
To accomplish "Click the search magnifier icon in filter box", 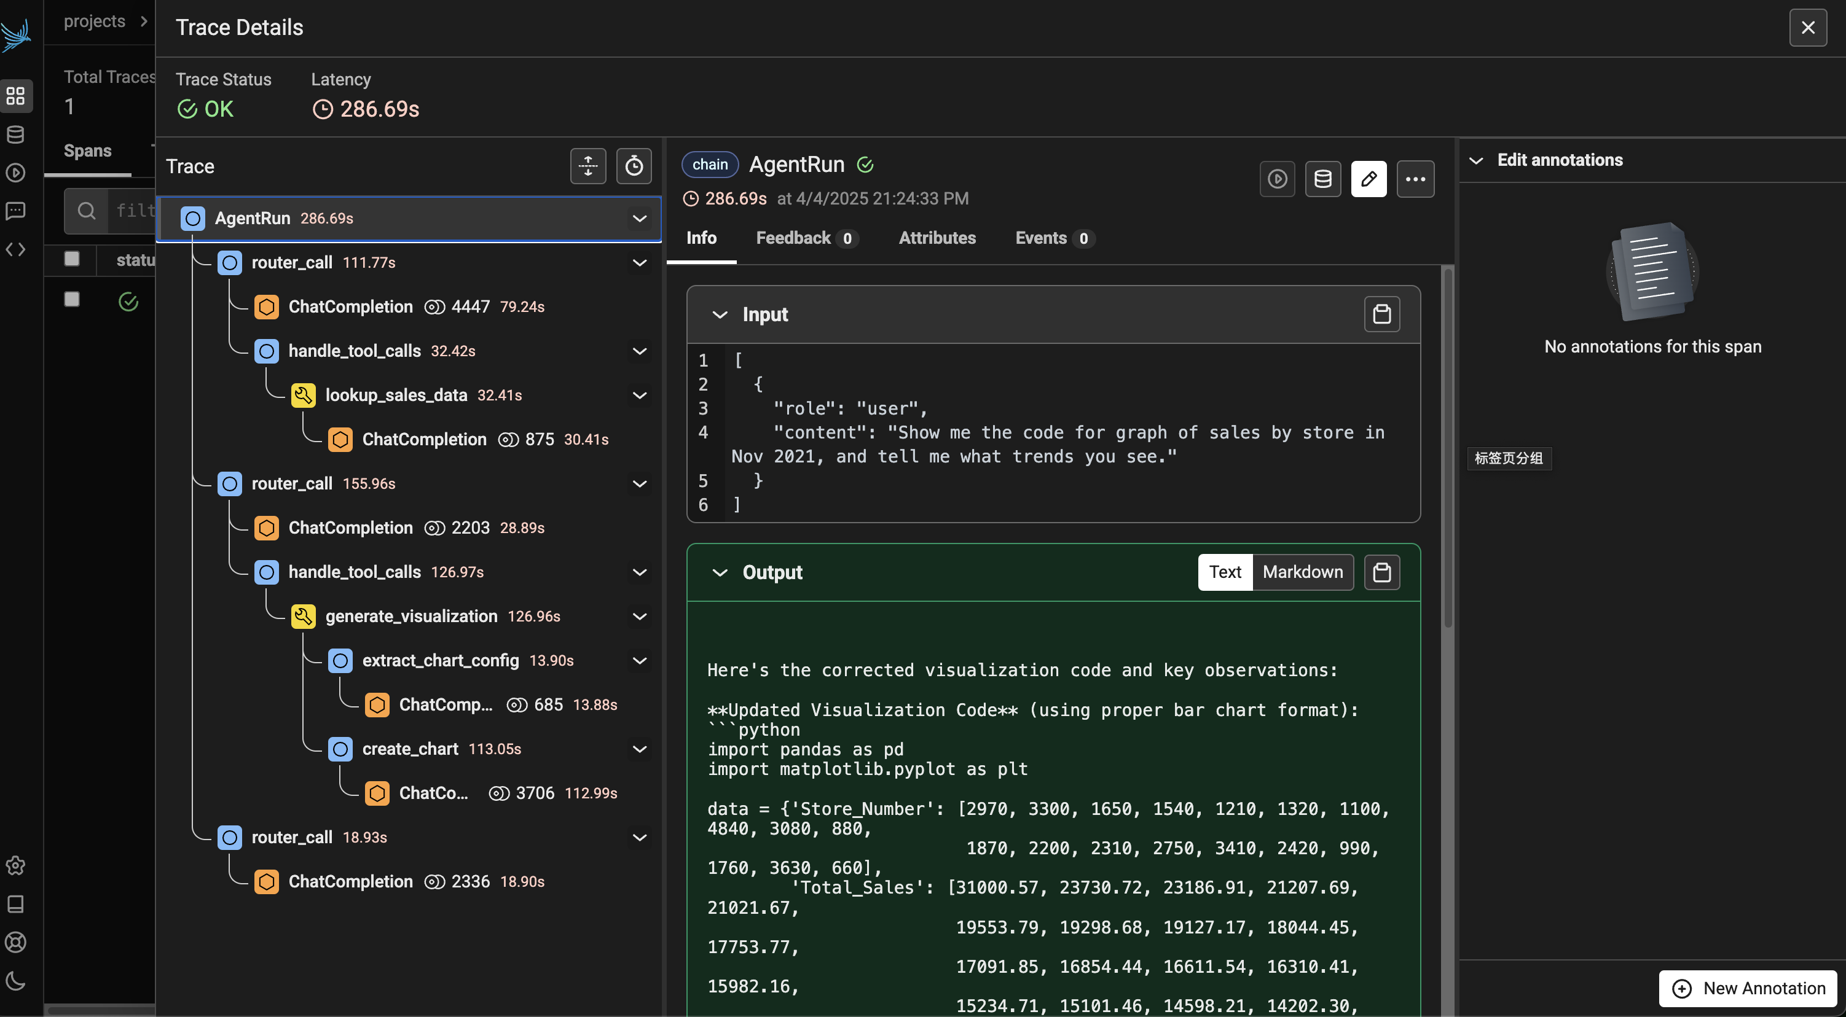I will [x=87, y=211].
